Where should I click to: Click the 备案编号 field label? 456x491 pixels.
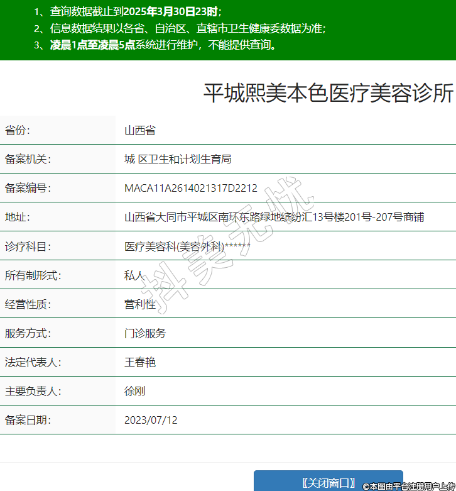click(x=28, y=188)
